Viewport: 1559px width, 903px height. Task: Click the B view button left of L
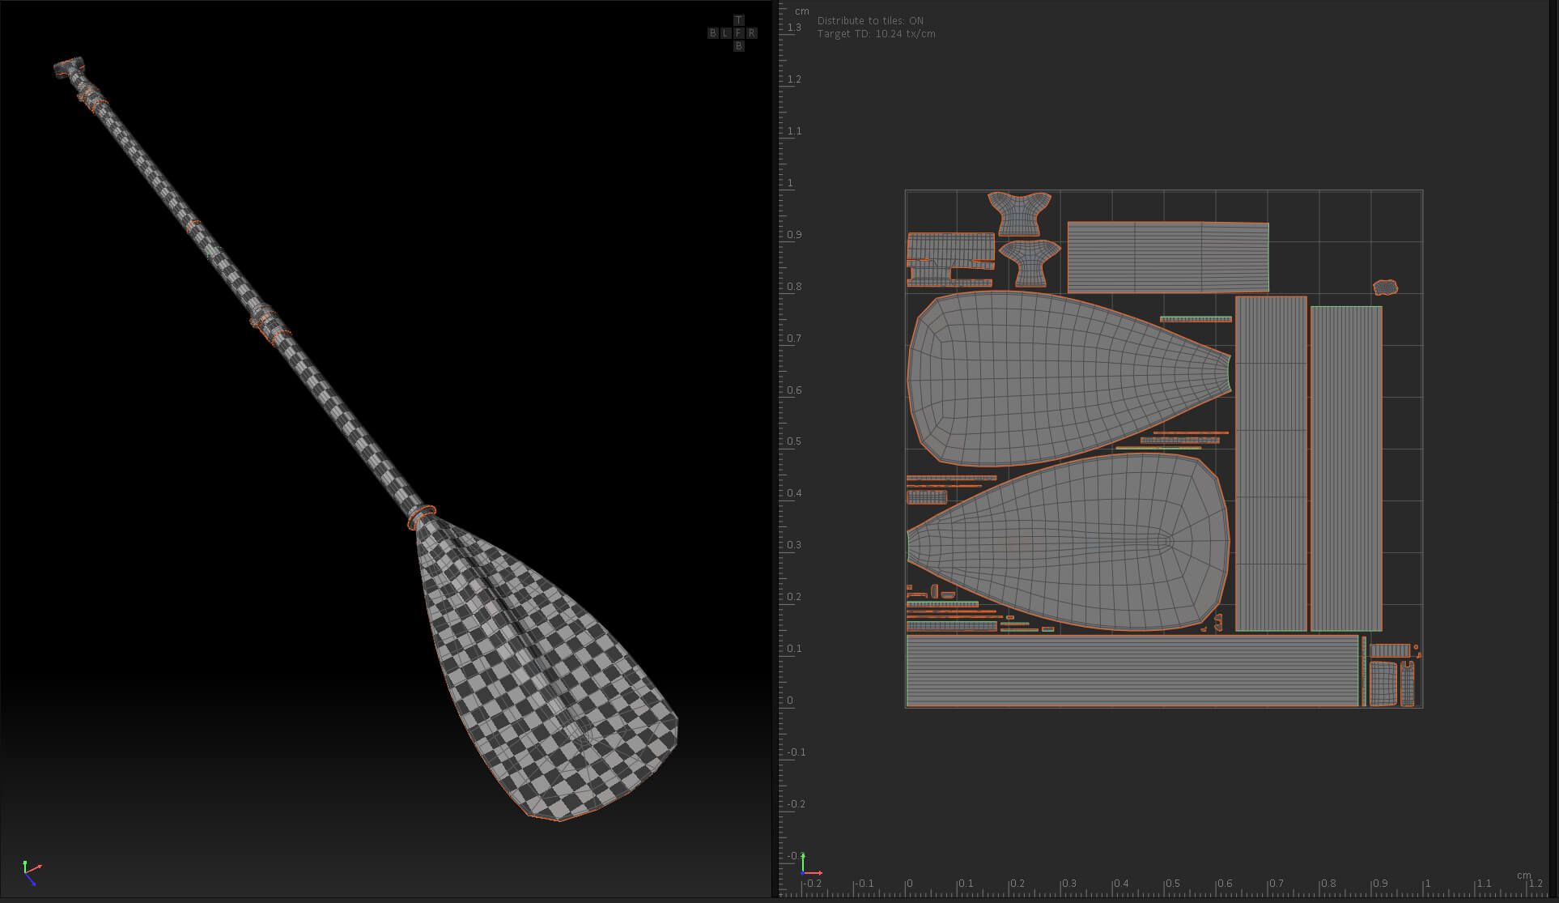coord(712,33)
